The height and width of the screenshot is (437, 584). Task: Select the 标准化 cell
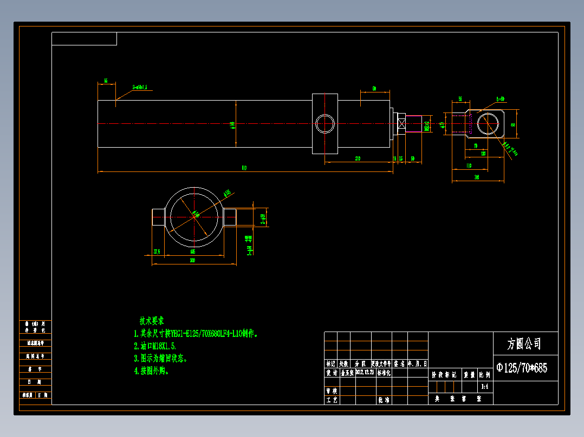click(384, 373)
